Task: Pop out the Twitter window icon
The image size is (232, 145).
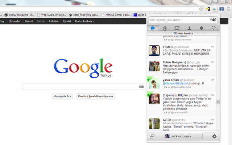Action: pos(152,136)
